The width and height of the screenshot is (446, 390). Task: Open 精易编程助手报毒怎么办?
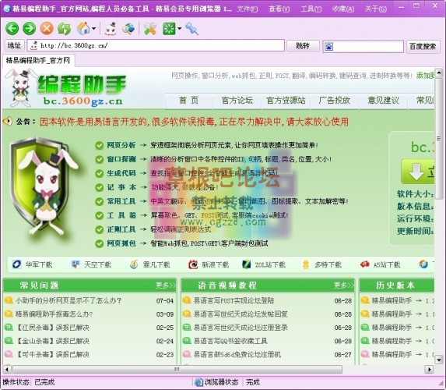(54, 314)
